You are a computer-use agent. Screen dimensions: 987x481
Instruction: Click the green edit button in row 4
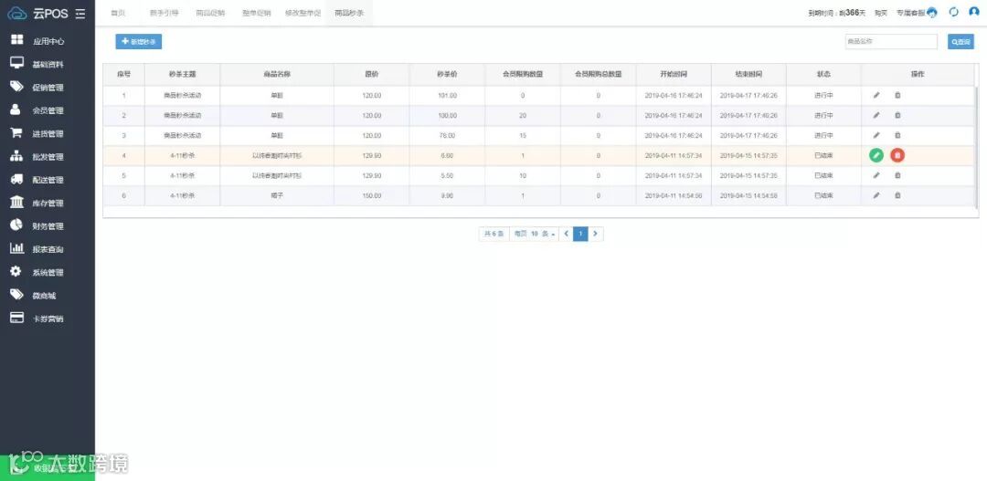point(876,155)
